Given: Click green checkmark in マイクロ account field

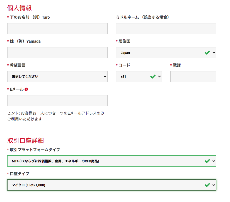Looking at the screenshot, I should (207, 185).
